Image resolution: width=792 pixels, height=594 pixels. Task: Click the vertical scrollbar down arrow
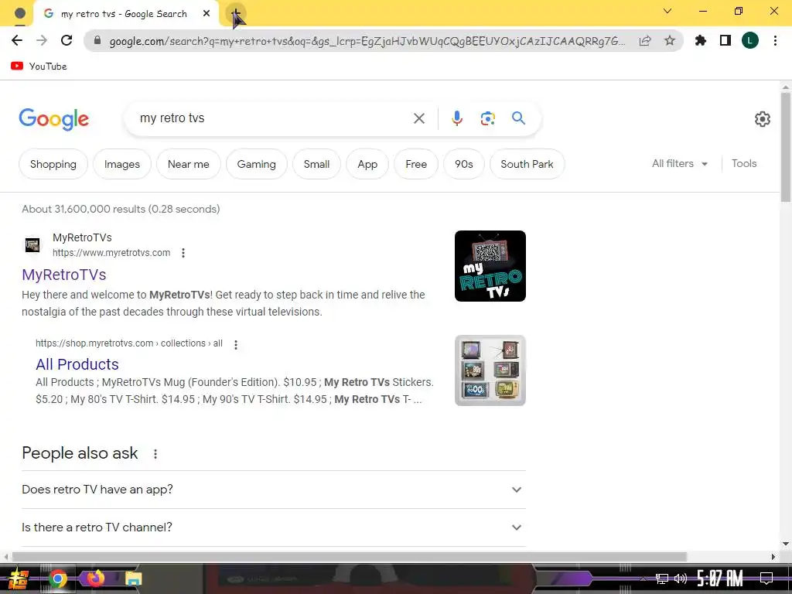click(x=786, y=544)
